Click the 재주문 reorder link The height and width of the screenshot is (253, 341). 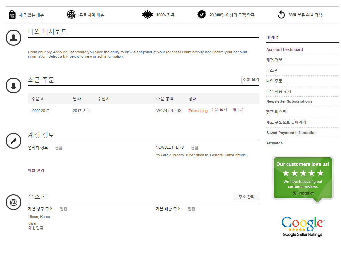(238, 110)
